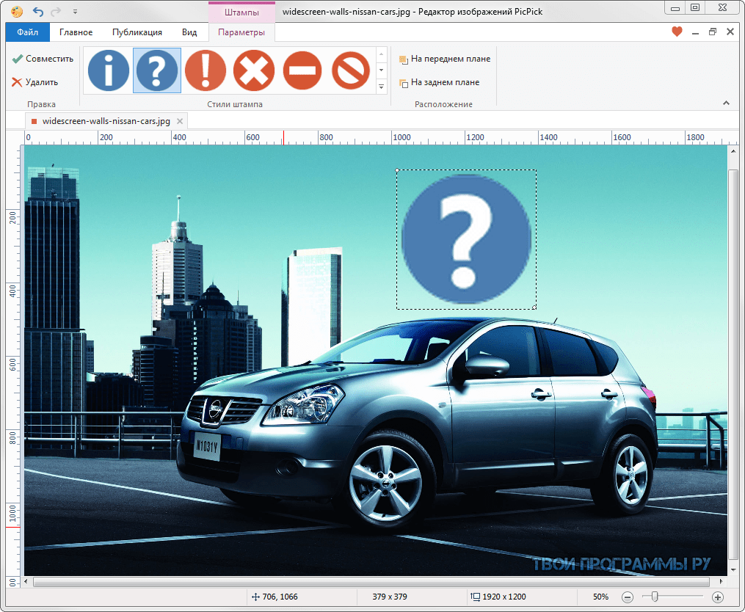Screen dimensions: 745x612
Task: Delete the stamp with Удалить
Action: coord(34,82)
